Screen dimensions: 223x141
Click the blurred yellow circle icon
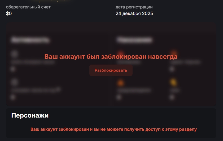pos(173,82)
